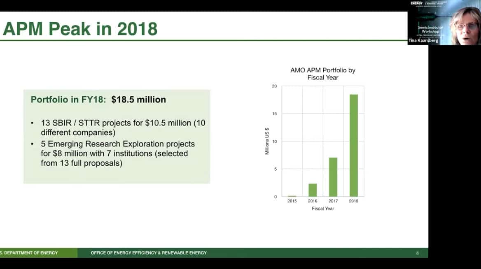This screenshot has width=481, height=269.
Task: Click the Tina Kaarsberg name label
Action: click(423, 41)
